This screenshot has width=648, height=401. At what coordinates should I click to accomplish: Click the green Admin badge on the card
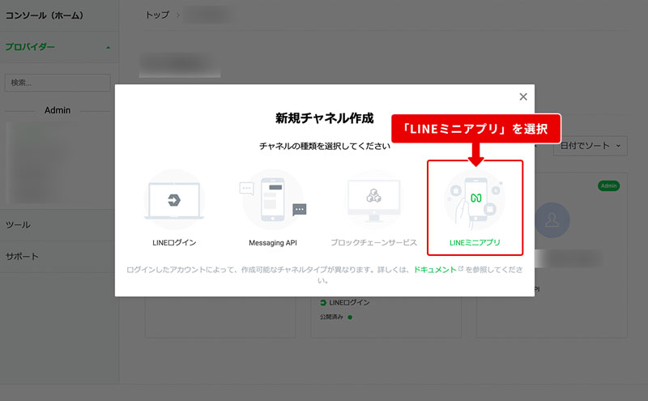click(x=608, y=186)
